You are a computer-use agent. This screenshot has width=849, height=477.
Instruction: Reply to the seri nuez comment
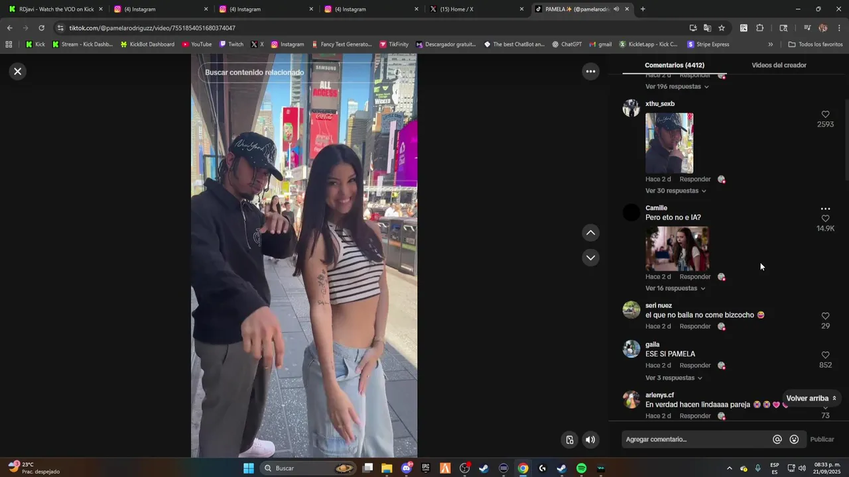[x=695, y=327]
